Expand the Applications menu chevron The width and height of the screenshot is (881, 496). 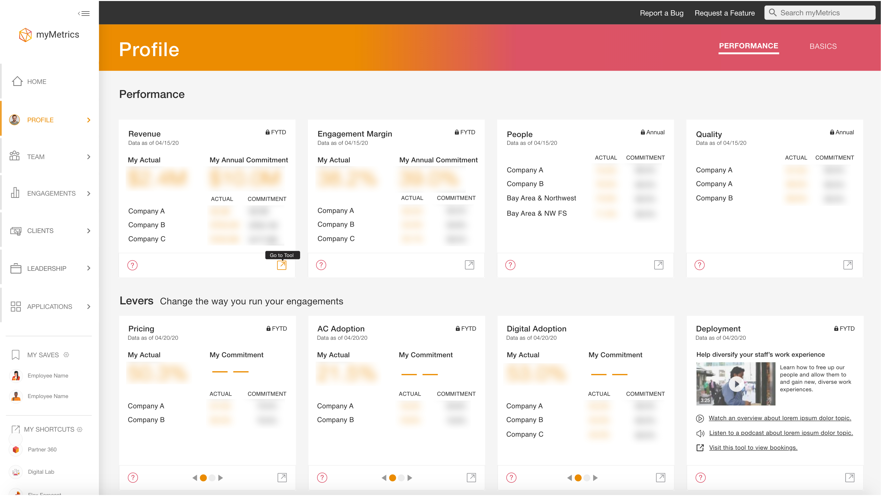tap(89, 307)
